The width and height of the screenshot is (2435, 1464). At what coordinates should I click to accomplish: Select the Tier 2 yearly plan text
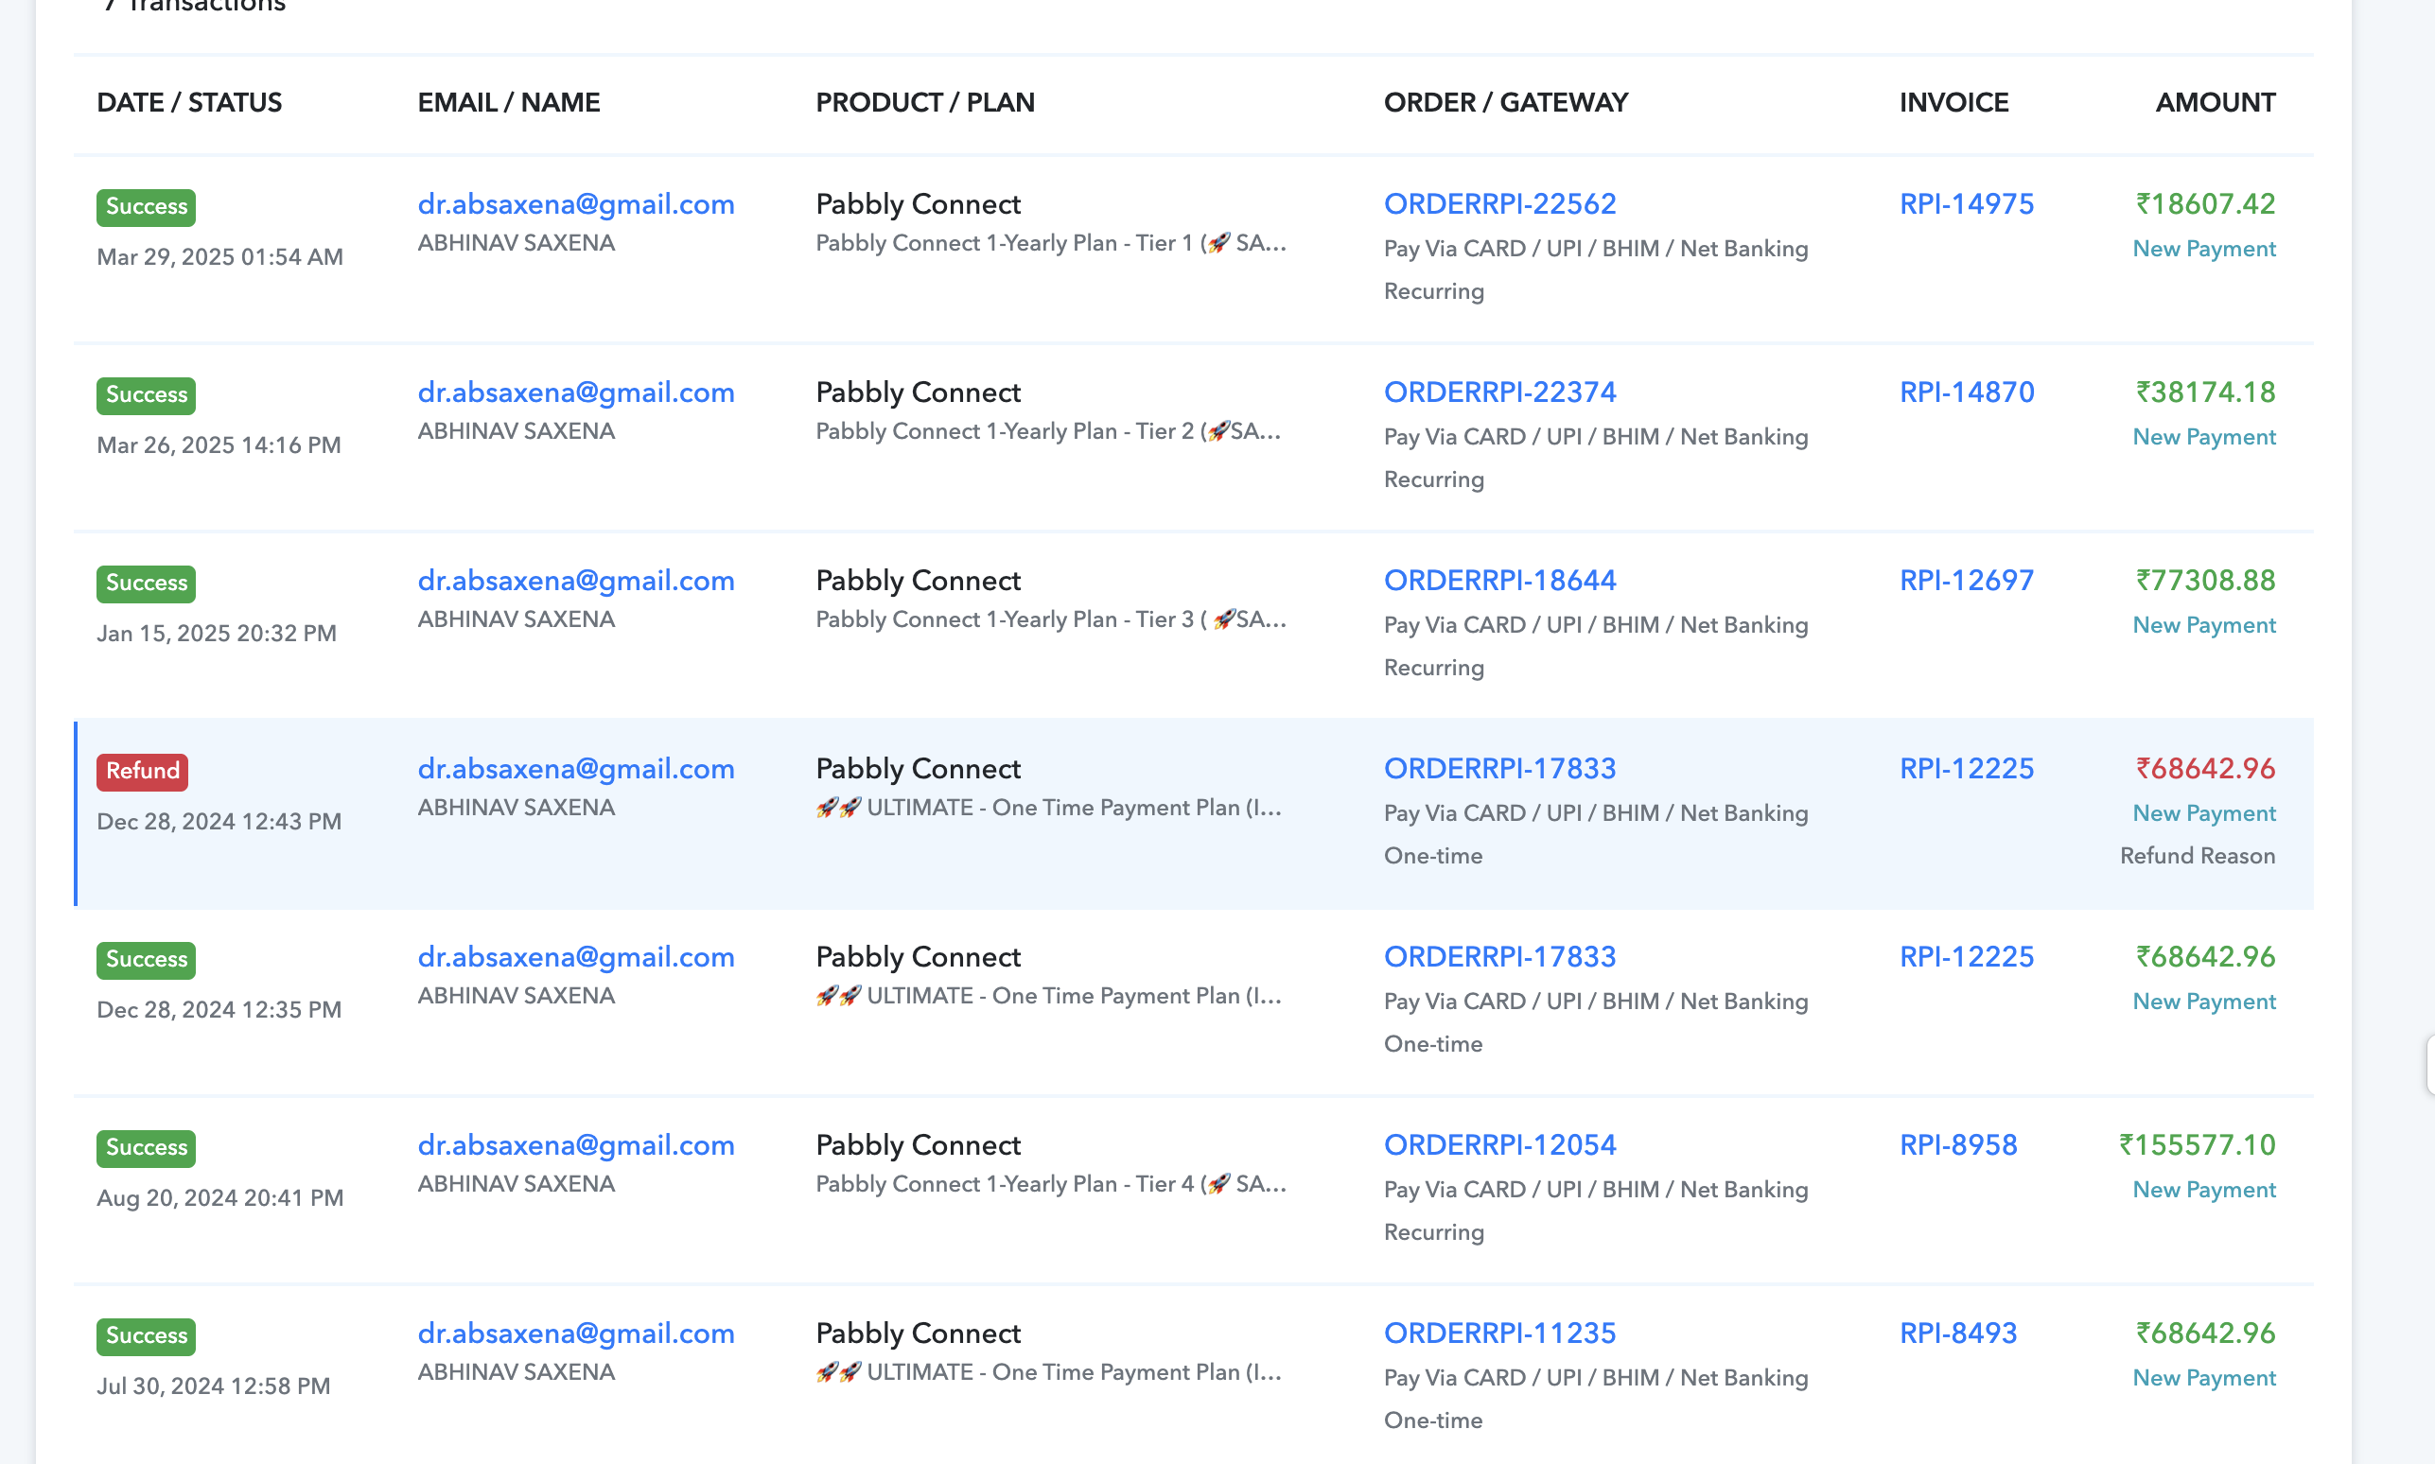[x=1048, y=432]
